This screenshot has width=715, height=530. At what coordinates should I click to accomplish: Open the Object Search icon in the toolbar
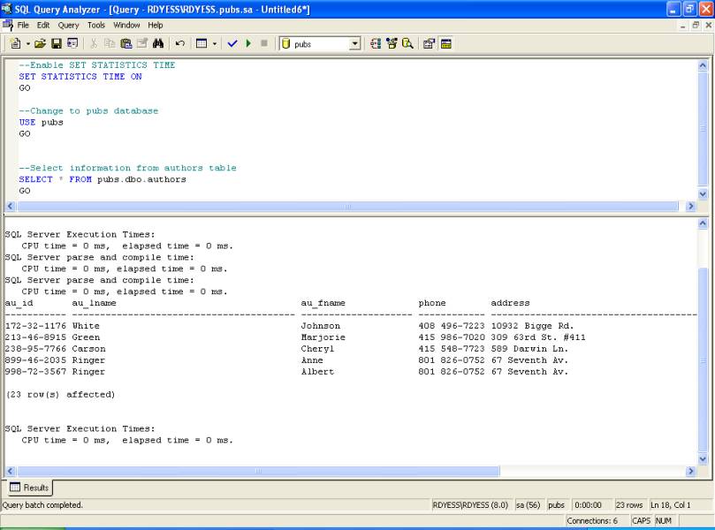pos(407,43)
